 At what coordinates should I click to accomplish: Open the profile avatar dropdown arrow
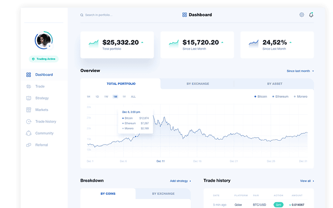coord(50,47)
